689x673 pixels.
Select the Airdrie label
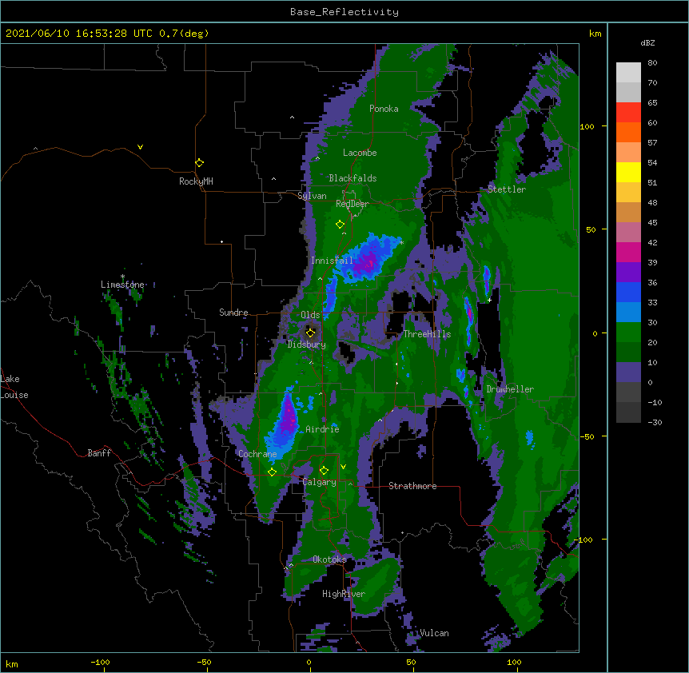(323, 429)
